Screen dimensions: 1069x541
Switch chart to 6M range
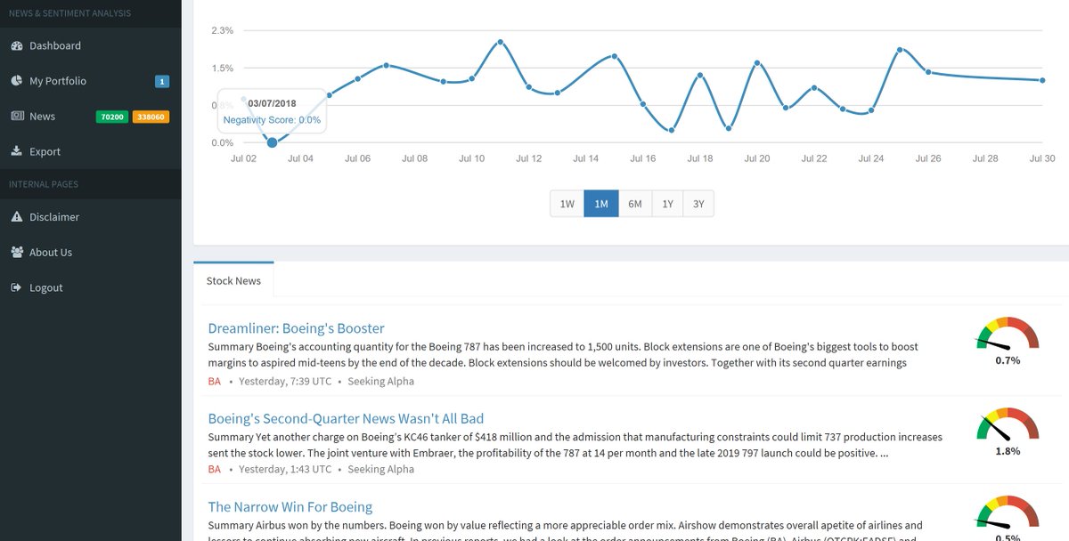click(635, 204)
